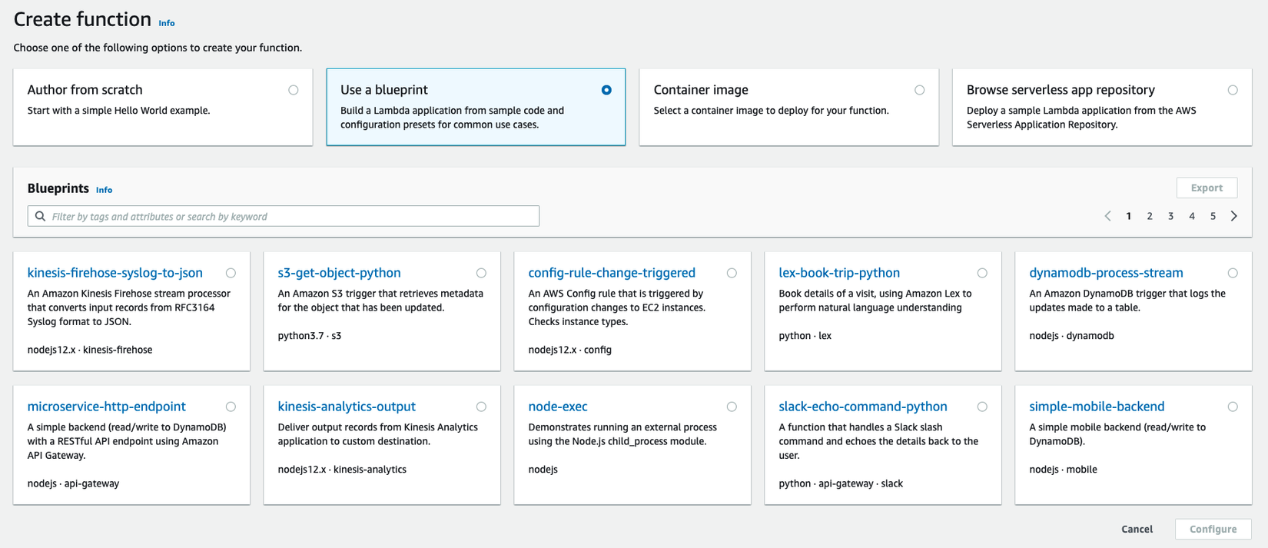Select Browse serverless app repository option
The image size is (1268, 548).
point(1233,90)
